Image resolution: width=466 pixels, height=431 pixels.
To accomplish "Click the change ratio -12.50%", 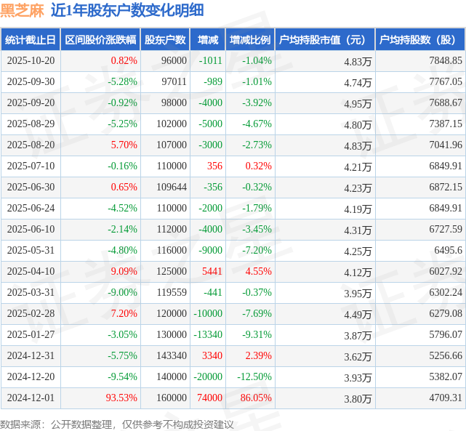I will tap(254, 377).
